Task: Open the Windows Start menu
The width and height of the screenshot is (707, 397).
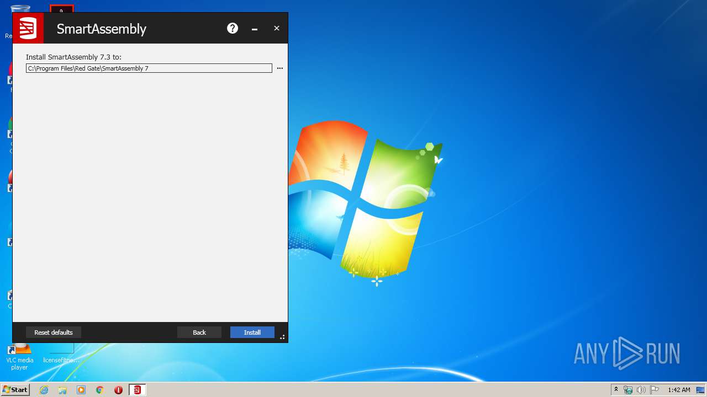Action: click(15, 390)
